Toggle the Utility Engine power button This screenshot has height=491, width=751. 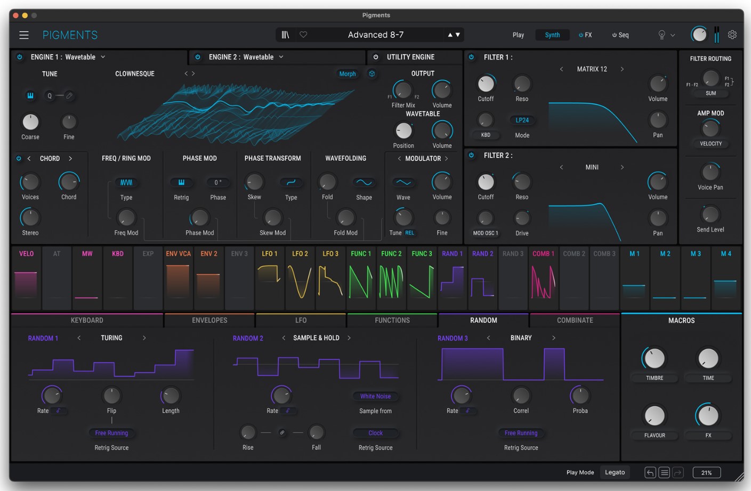(376, 57)
